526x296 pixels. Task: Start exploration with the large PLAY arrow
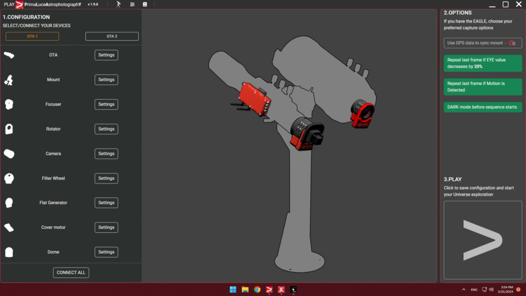[x=482, y=240]
